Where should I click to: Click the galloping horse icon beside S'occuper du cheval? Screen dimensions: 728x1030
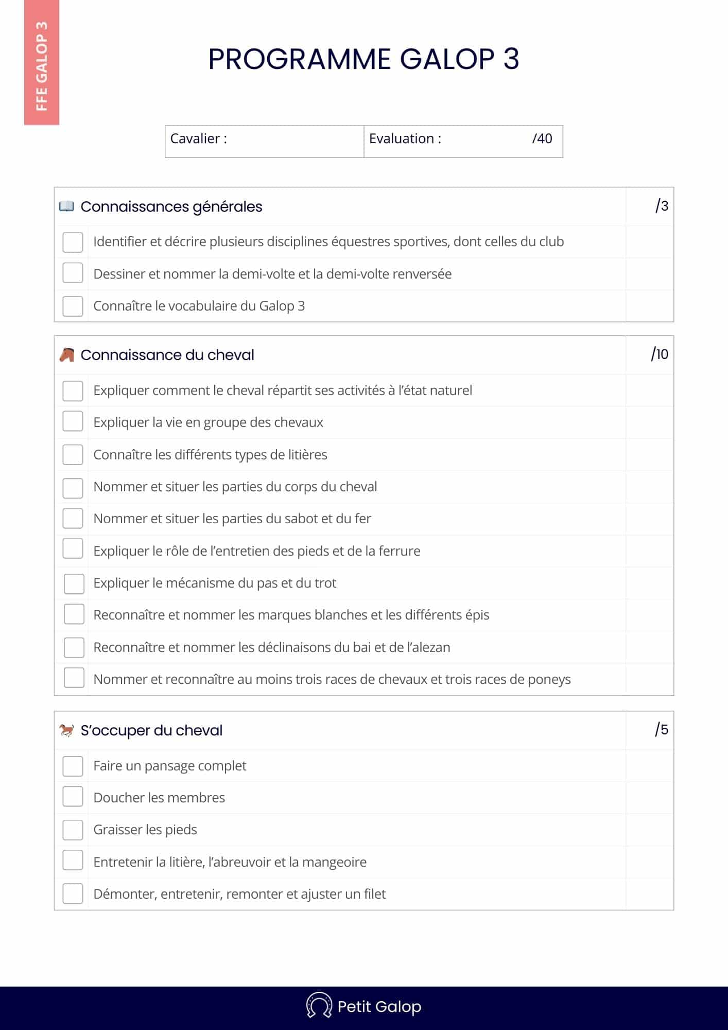[x=66, y=730]
